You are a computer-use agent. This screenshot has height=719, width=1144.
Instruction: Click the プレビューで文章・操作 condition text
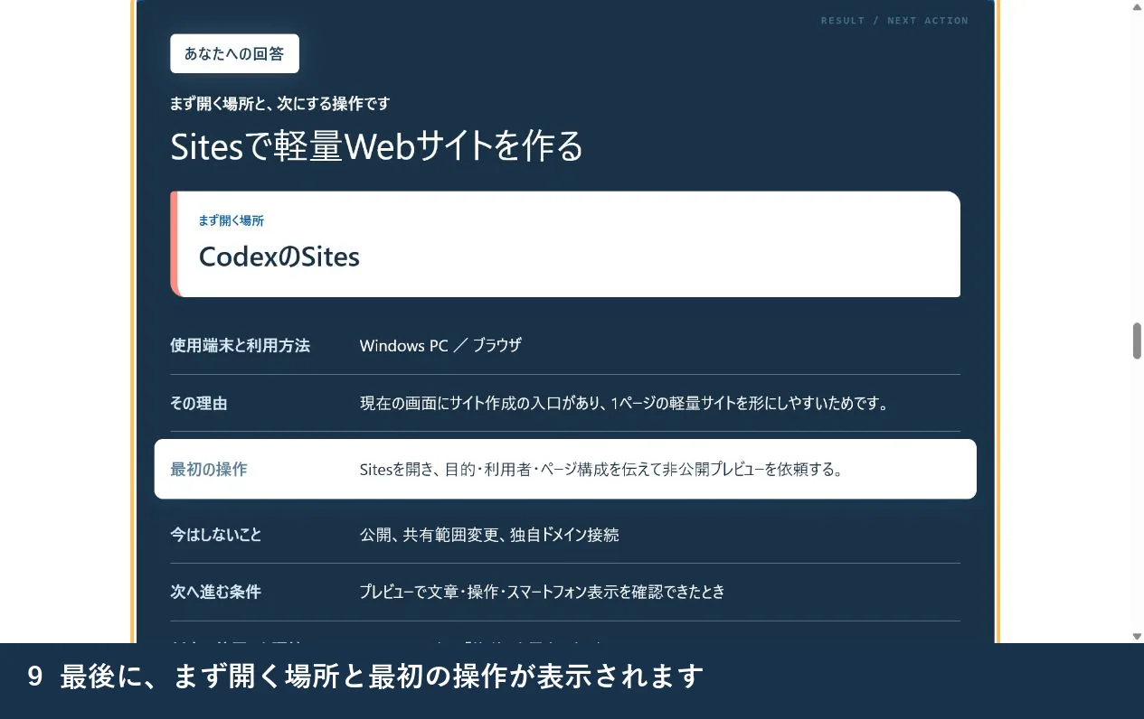543,592
